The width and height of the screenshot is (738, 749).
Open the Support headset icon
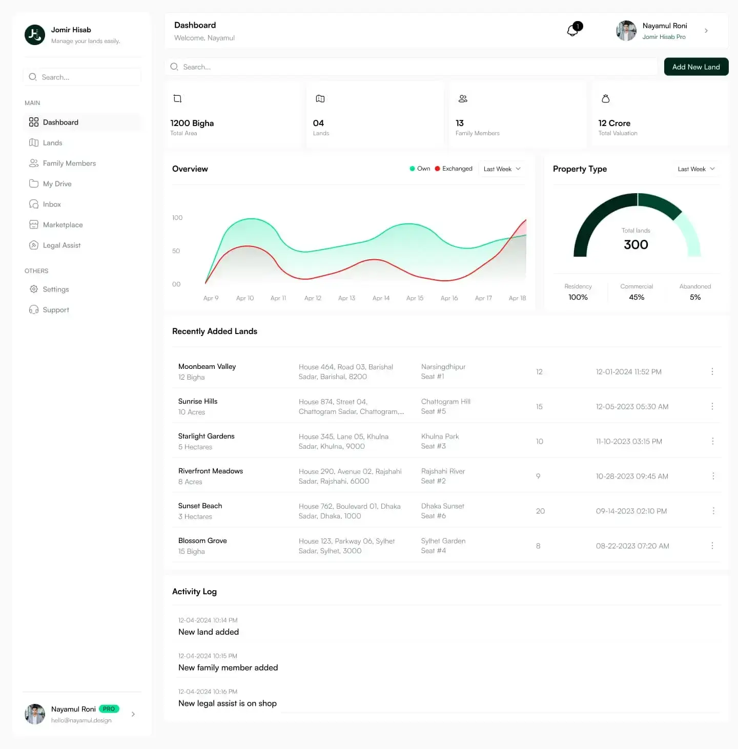pos(34,309)
